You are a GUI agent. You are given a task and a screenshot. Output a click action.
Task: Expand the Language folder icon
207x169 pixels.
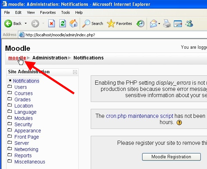[x=10, y=111]
